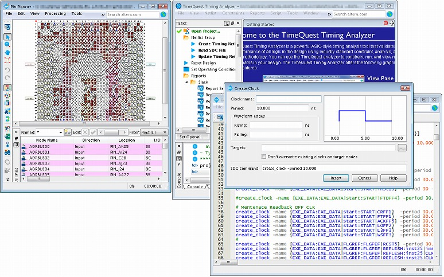Click Reset Design task
The width and height of the screenshot is (444, 277).
(203, 63)
